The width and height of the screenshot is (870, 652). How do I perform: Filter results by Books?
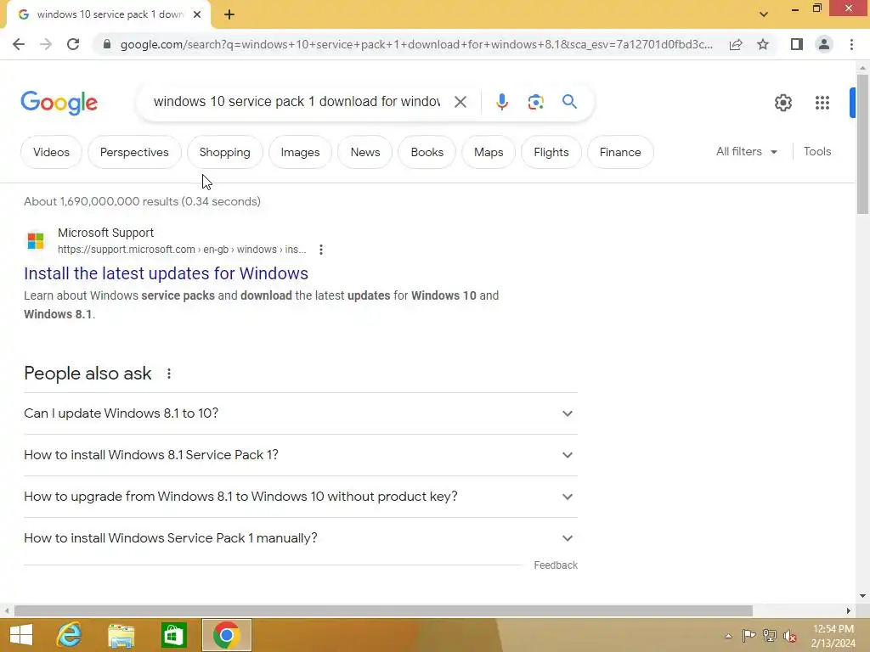click(x=427, y=152)
